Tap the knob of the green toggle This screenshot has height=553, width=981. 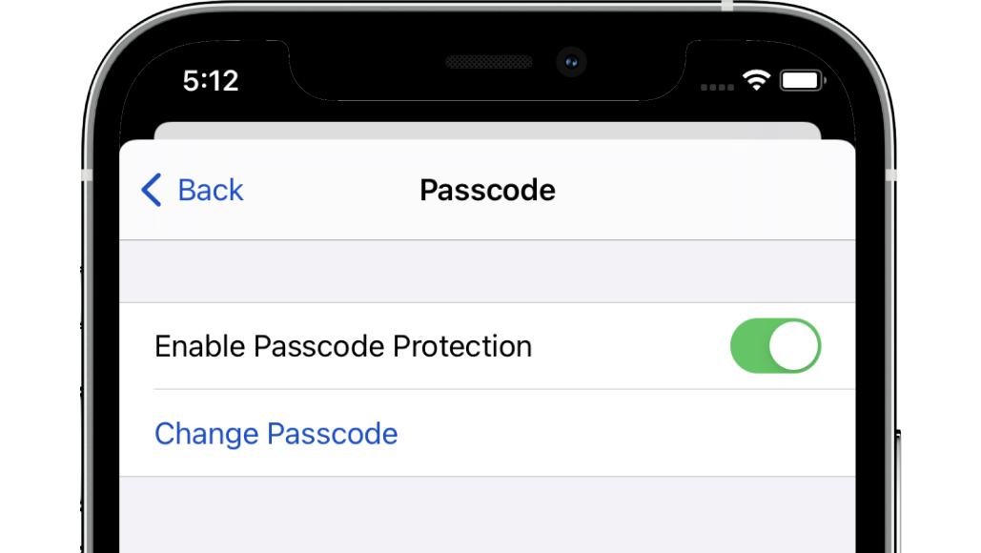point(794,346)
